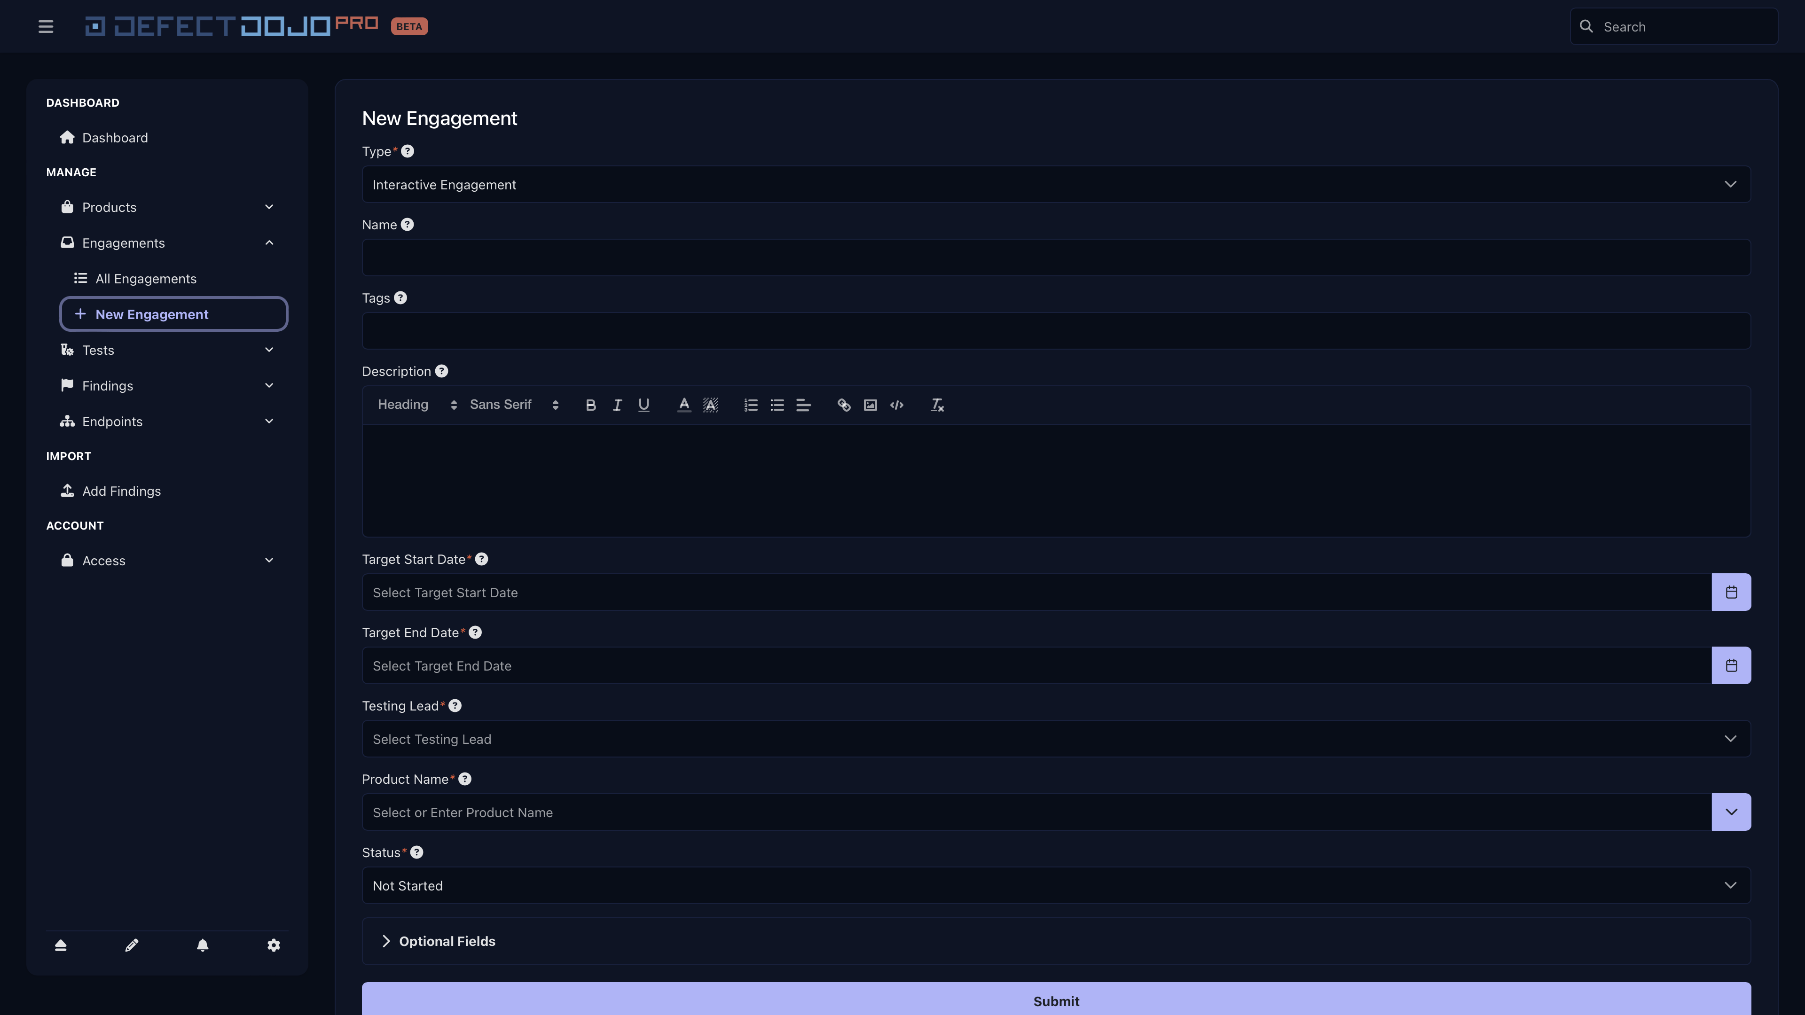
Task: Open the Type dropdown for Interactive Engagement
Action: pos(1731,184)
